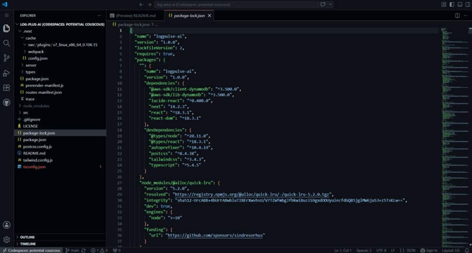Open the Explorer view in activity bar
Screen dimensions: 472x253
click(6, 28)
